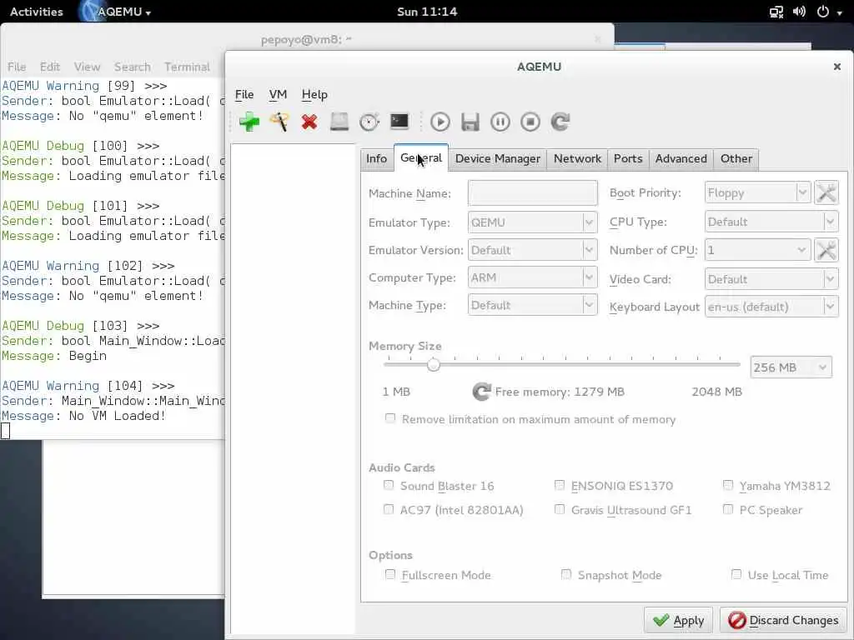Refresh free memory with arrow icon
This screenshot has height=640, width=854.
pos(481,392)
